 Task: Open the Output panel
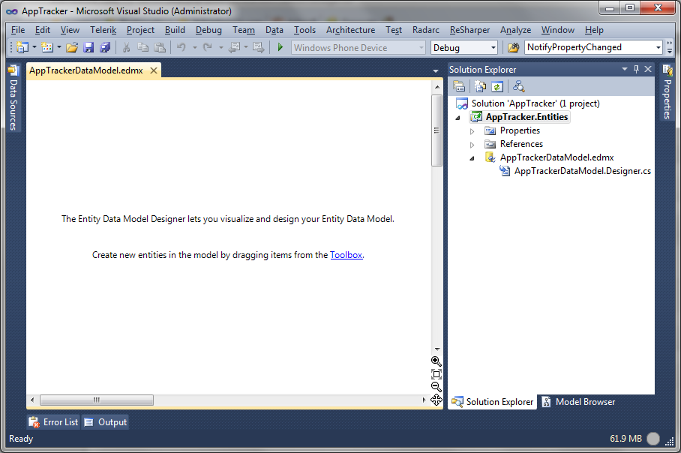coord(106,422)
